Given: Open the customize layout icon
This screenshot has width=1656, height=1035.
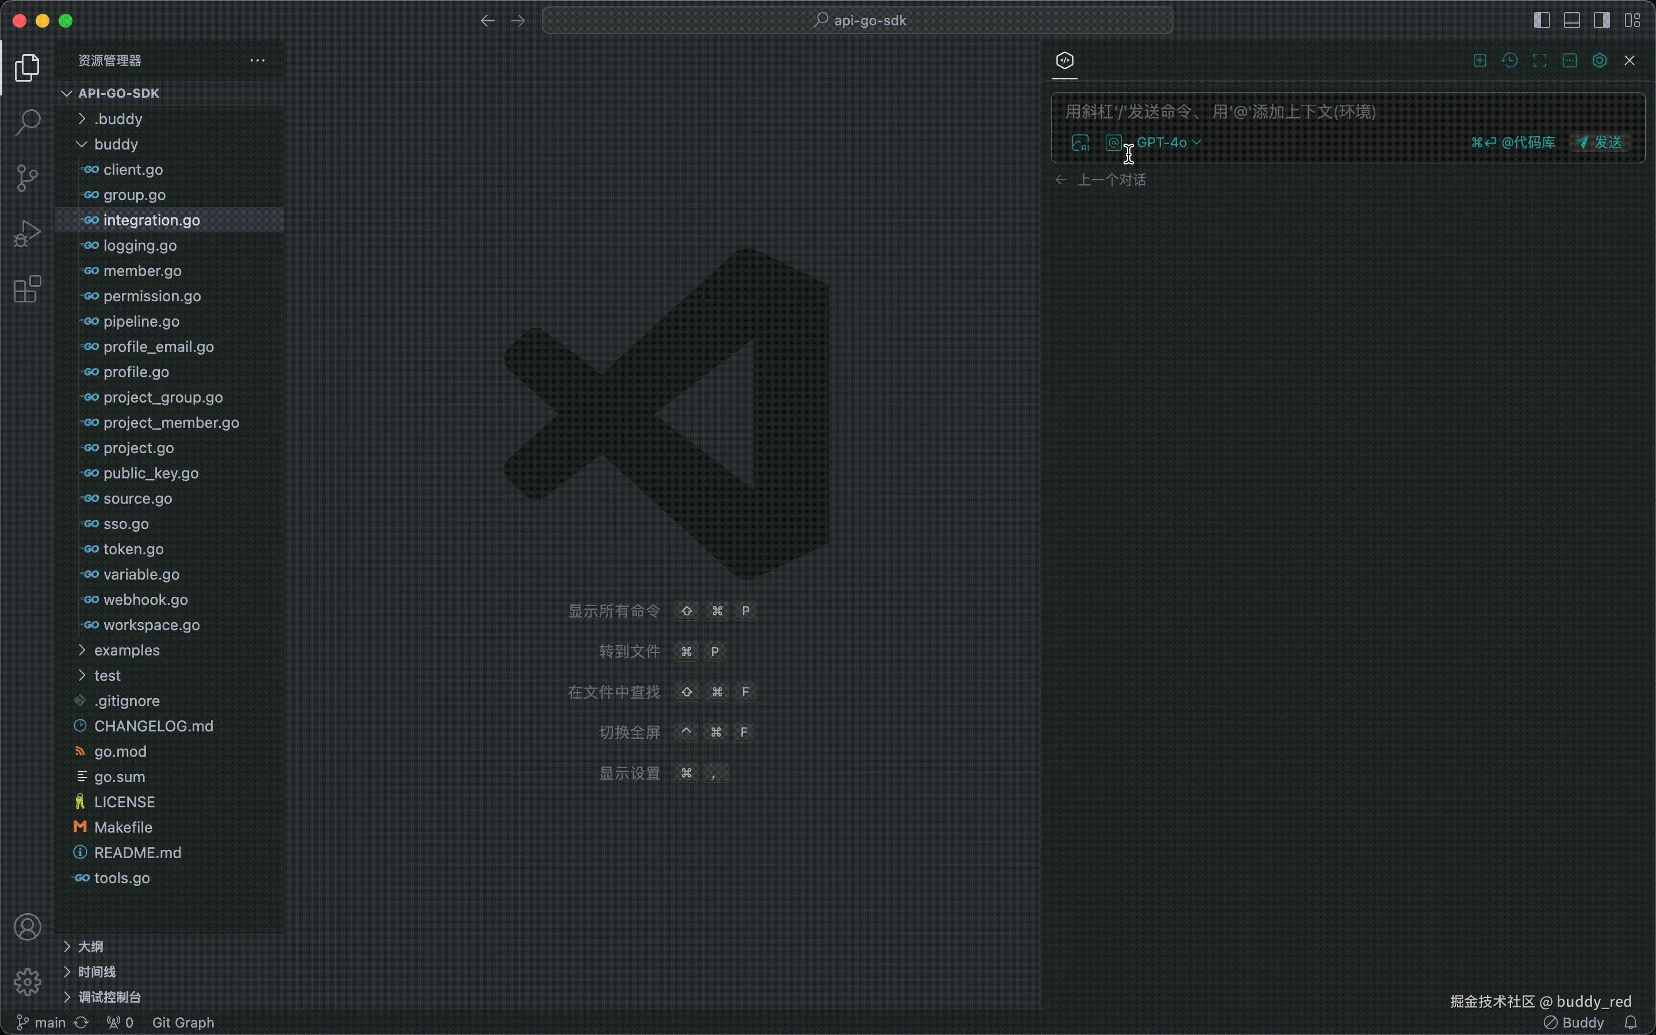Looking at the screenshot, I should click(1633, 21).
